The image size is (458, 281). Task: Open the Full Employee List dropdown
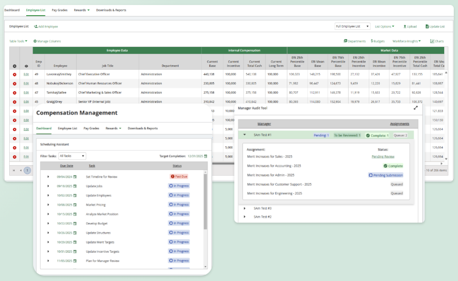coord(353,27)
